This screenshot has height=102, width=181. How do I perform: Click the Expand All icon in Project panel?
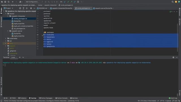click(x=23, y=8)
